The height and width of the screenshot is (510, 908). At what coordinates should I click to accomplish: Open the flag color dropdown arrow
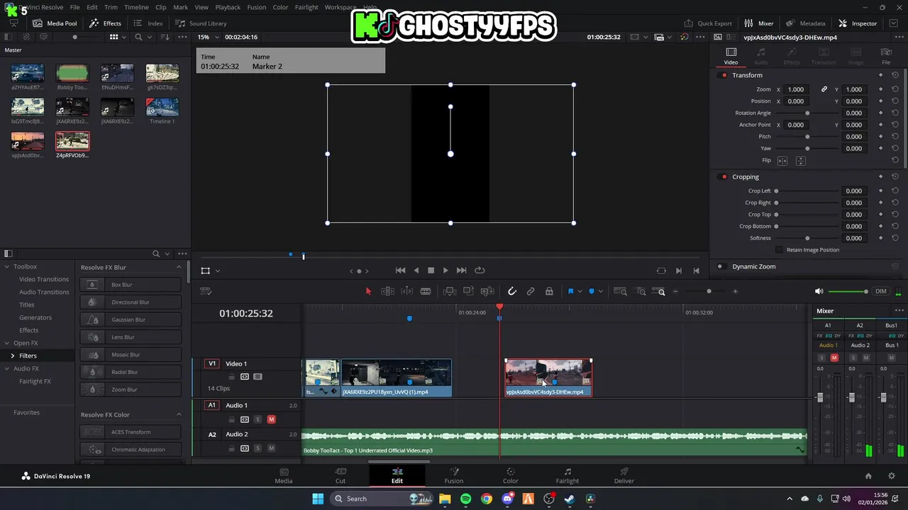pyautogui.click(x=580, y=291)
